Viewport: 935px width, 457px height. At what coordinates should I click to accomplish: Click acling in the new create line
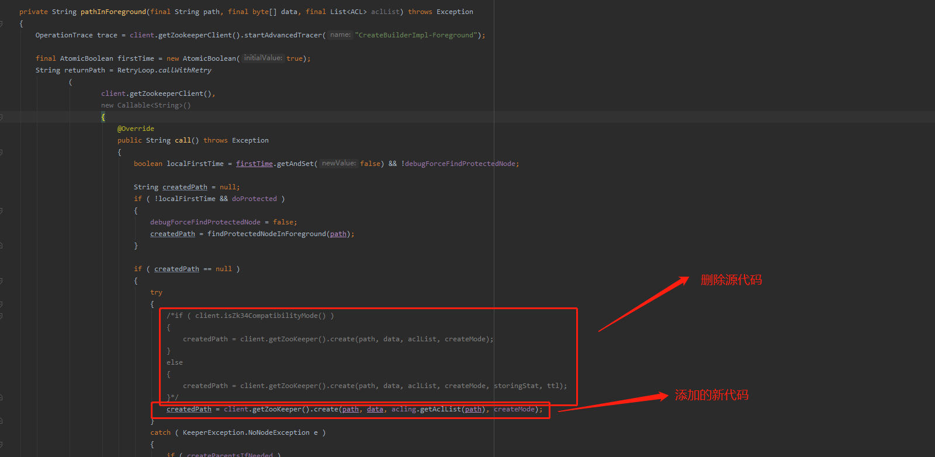coord(404,409)
